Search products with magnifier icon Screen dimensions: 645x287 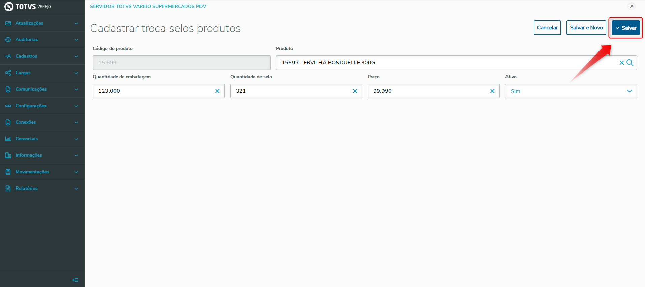point(630,63)
